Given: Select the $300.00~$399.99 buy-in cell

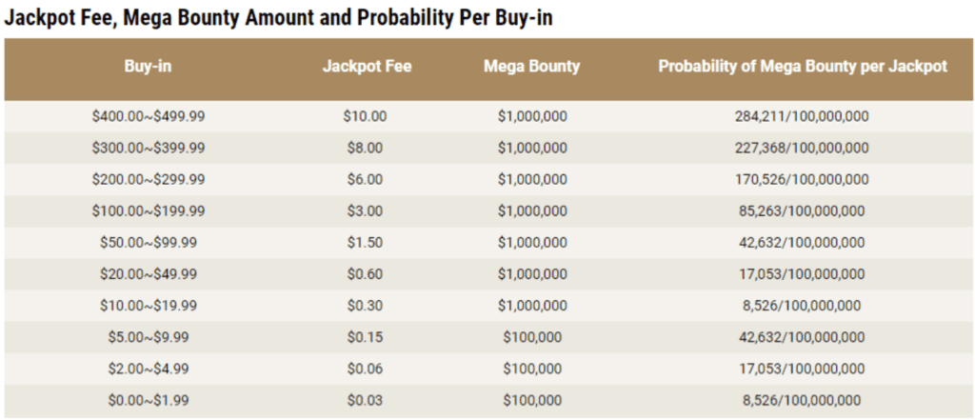Looking at the screenshot, I should (149, 148).
